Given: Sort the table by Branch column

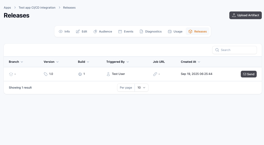Looking at the screenshot, I should [16, 62].
